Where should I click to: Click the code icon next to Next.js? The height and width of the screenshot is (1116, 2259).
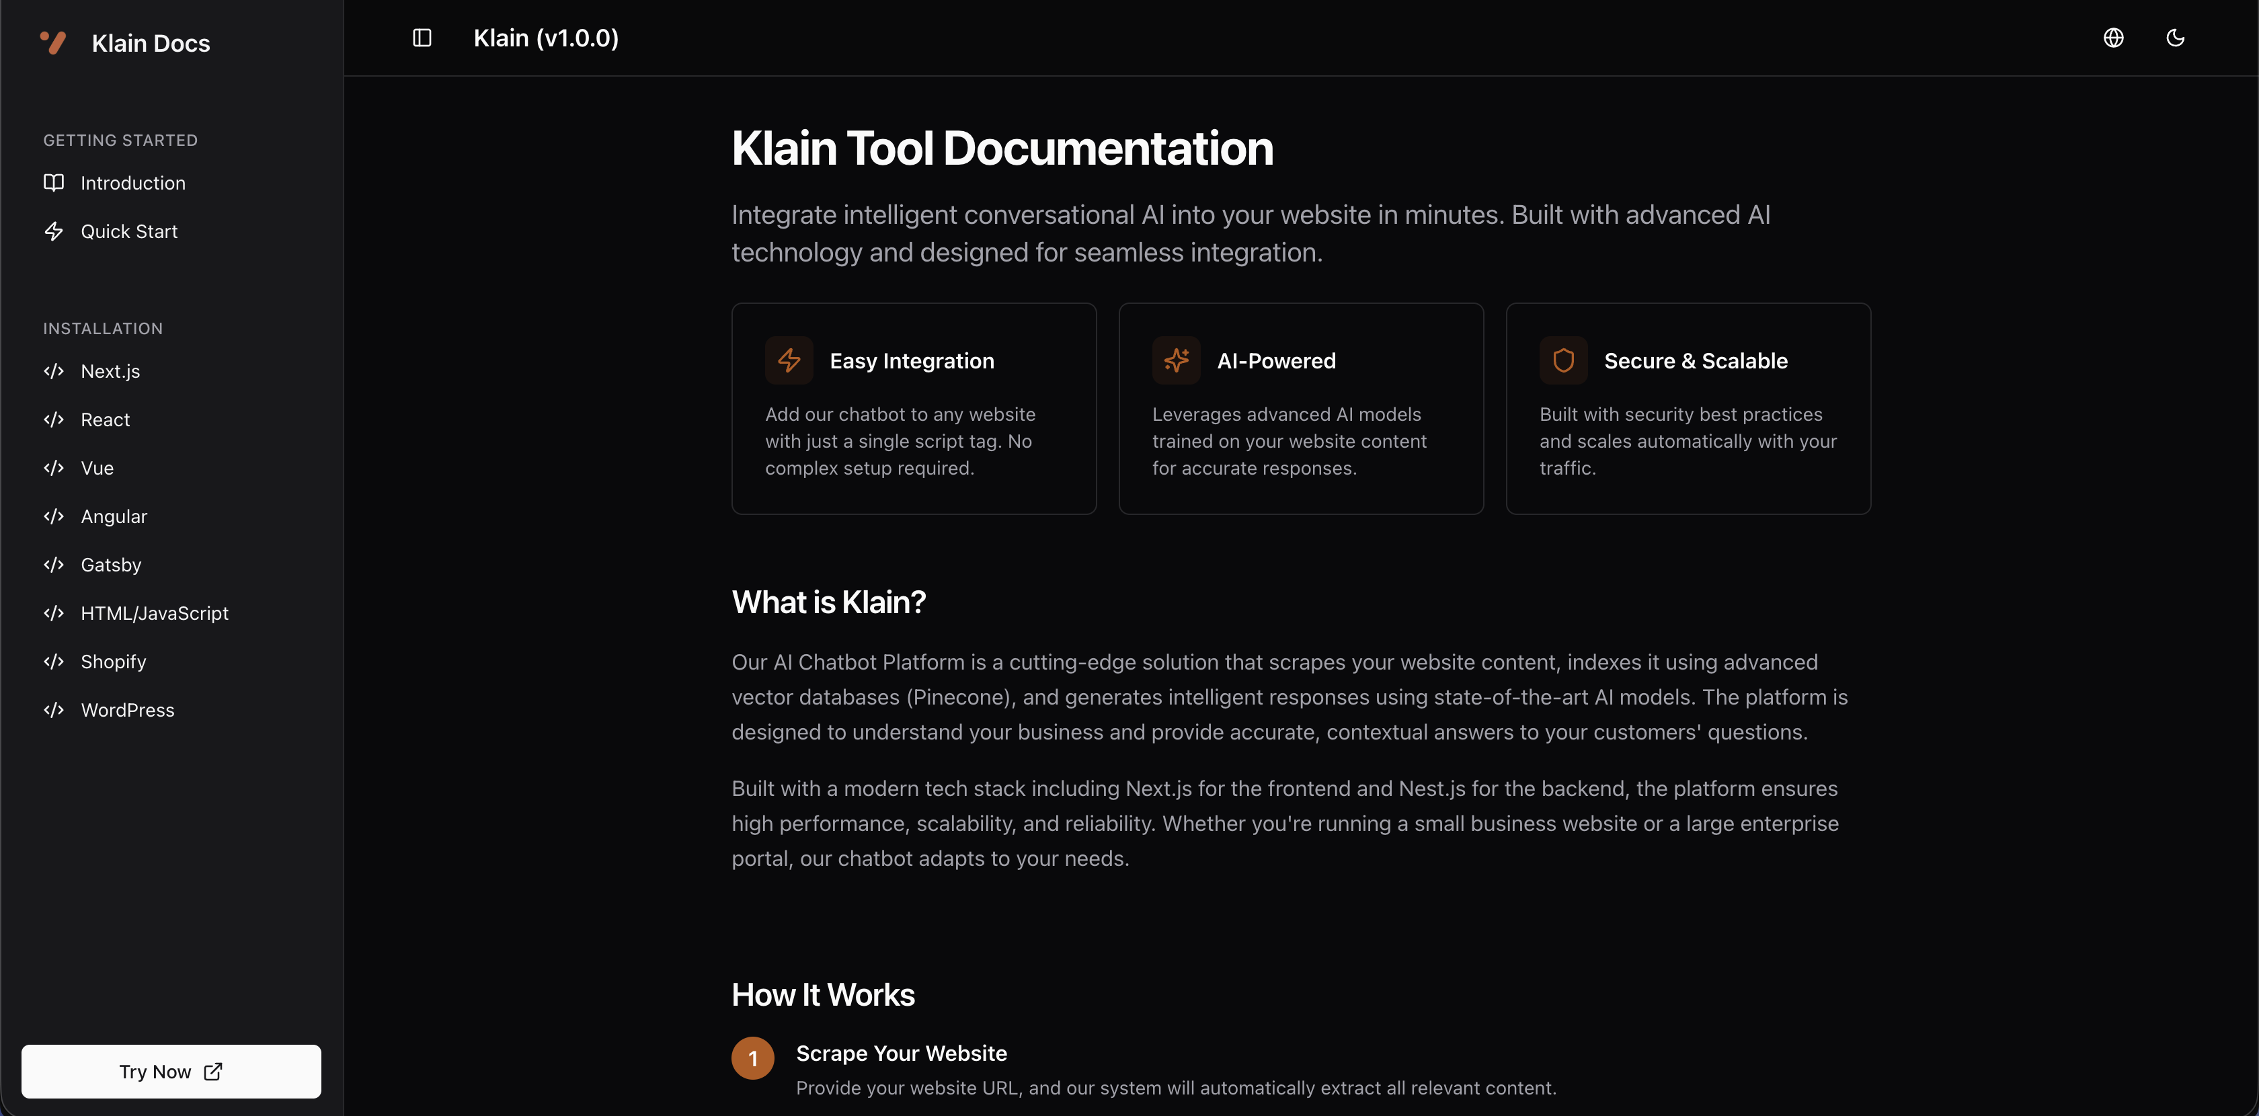point(54,371)
